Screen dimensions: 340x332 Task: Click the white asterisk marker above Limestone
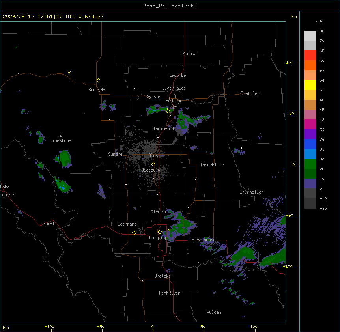point(60,136)
